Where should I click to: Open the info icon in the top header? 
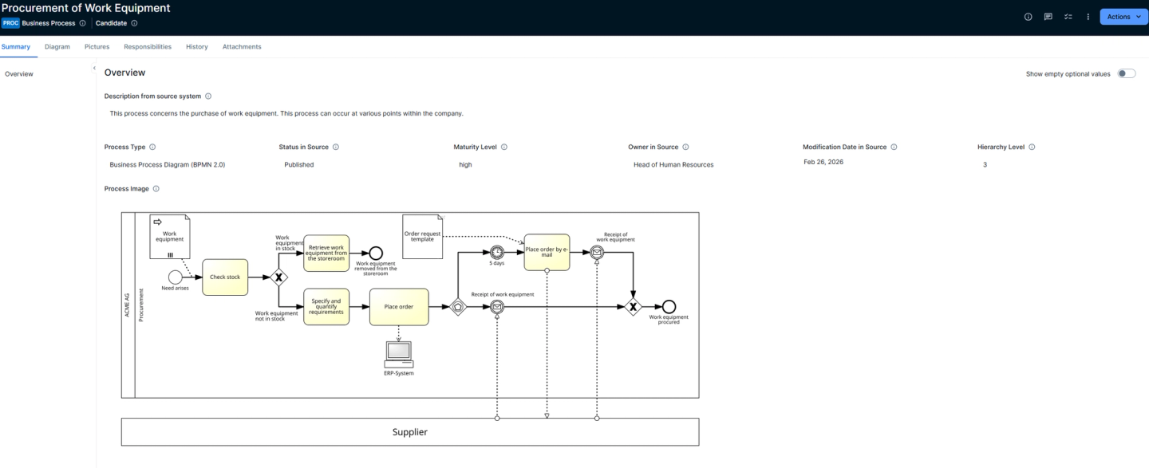click(1028, 17)
